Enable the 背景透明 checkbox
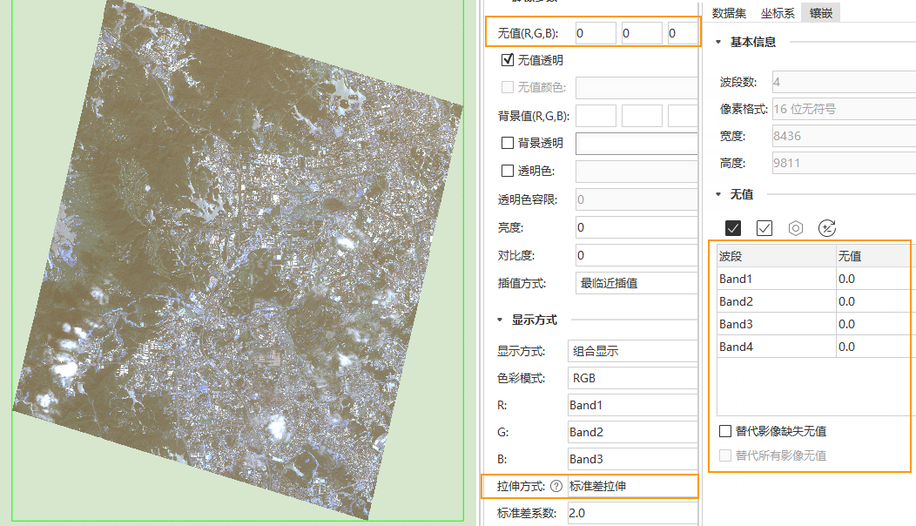The height and width of the screenshot is (526, 916). pos(508,143)
